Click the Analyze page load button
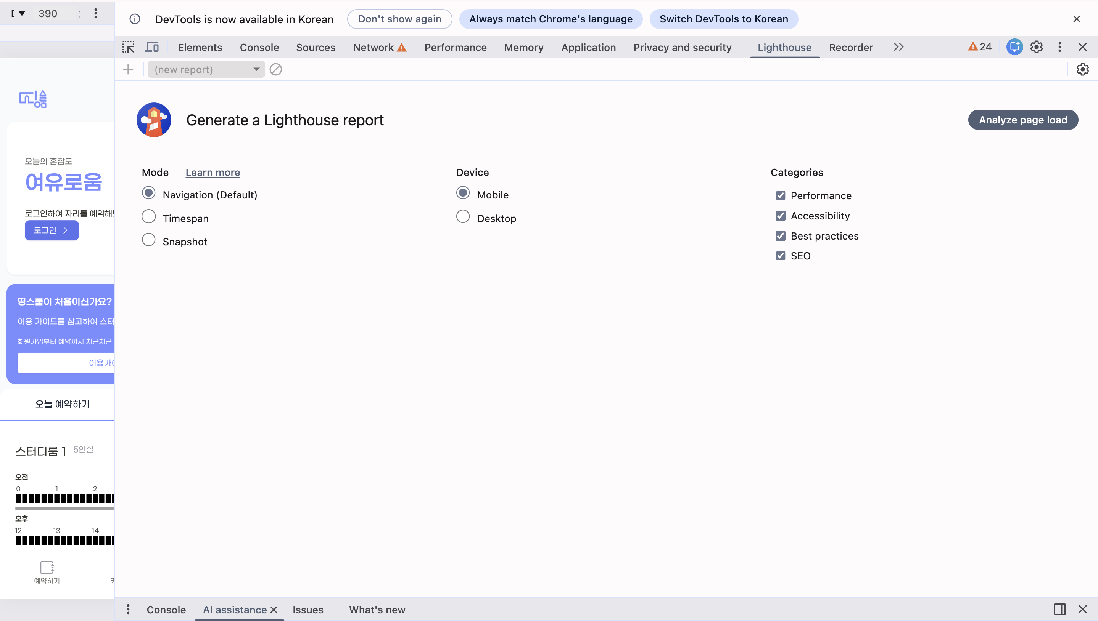 tap(1023, 120)
